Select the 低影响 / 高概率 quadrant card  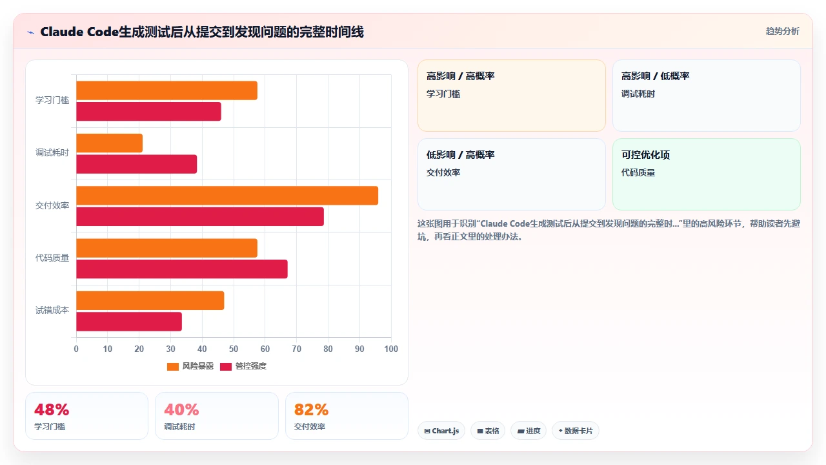coord(512,174)
